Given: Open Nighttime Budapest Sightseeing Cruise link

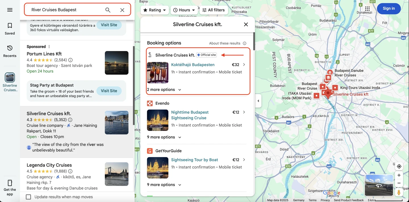Looking at the screenshot, I should [x=190, y=115].
